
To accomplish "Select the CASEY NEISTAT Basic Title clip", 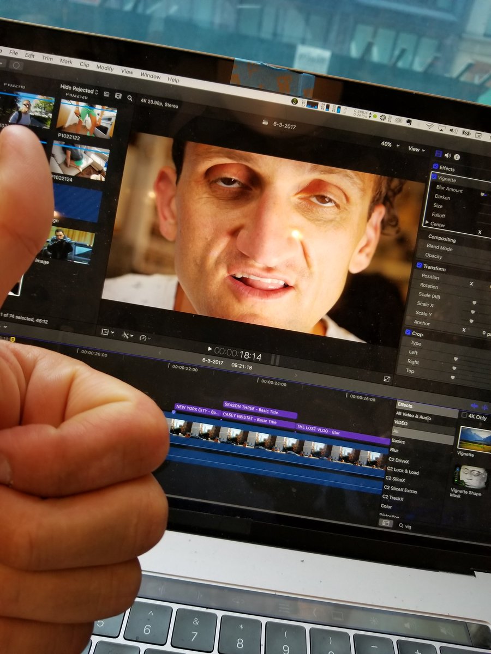I will (x=258, y=420).
